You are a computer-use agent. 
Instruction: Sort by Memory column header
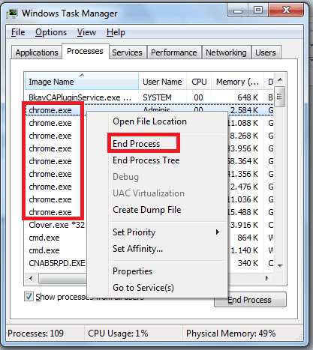point(237,82)
